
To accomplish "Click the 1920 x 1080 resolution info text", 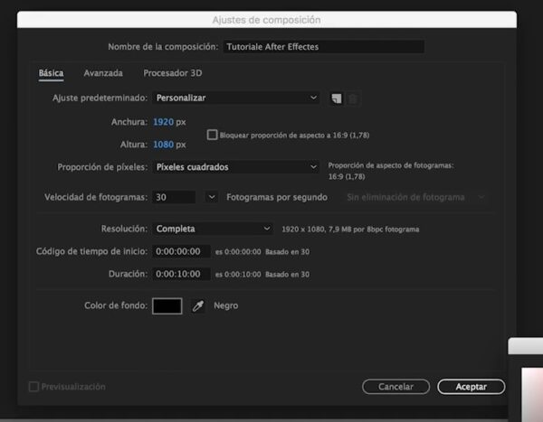I will click(x=350, y=230).
